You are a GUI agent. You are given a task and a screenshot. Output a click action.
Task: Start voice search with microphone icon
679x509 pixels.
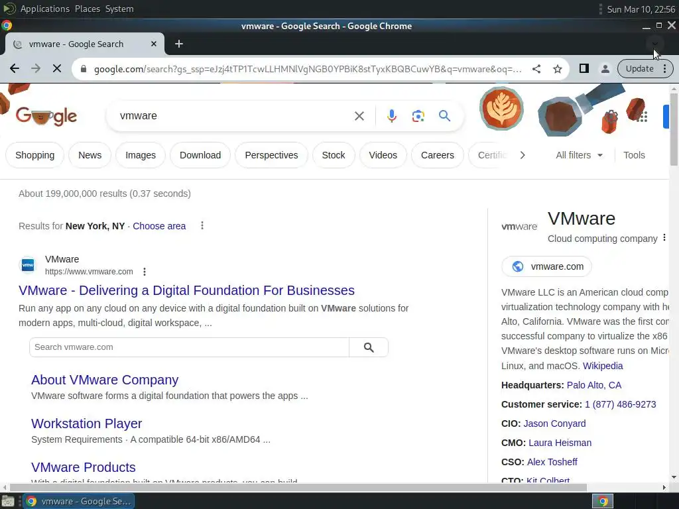point(391,116)
